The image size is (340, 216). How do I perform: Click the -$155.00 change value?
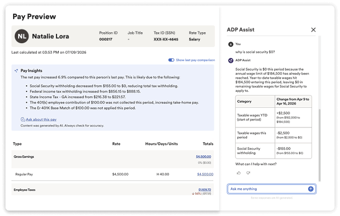coord(284,149)
